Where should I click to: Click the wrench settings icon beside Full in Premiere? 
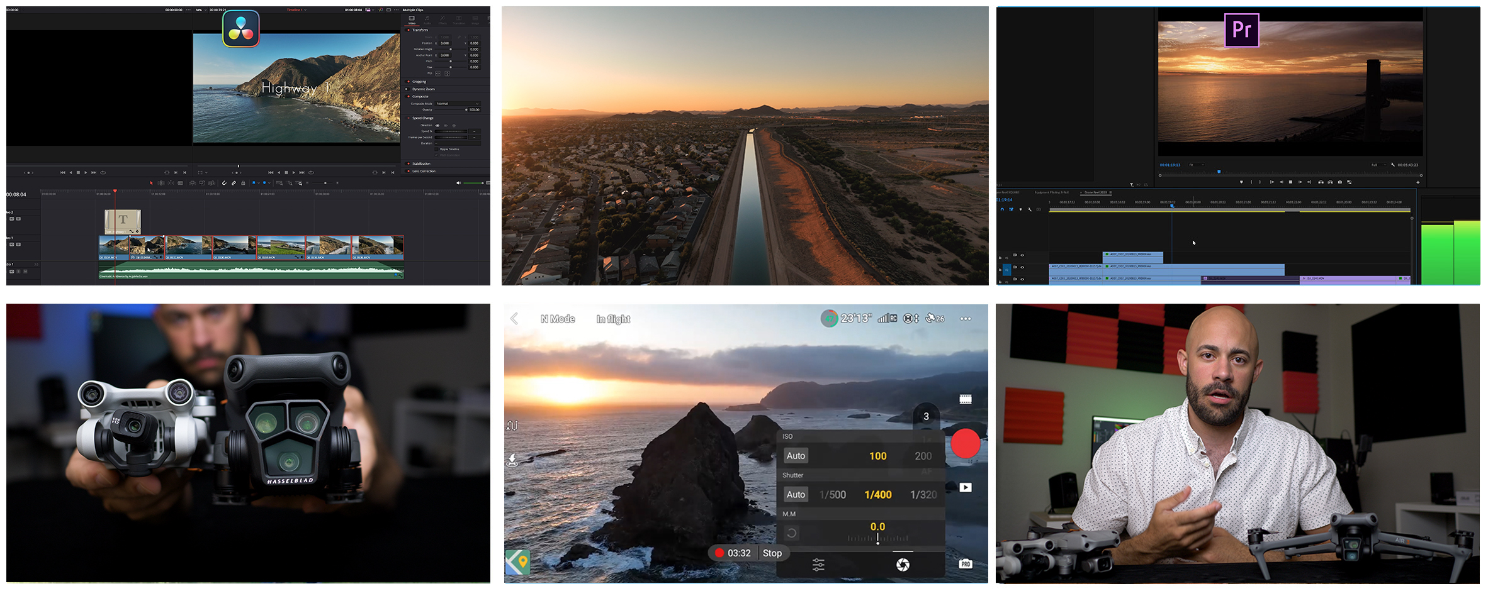point(1393,165)
